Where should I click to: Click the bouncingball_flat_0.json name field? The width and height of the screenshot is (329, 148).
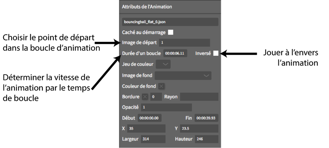[170, 22]
